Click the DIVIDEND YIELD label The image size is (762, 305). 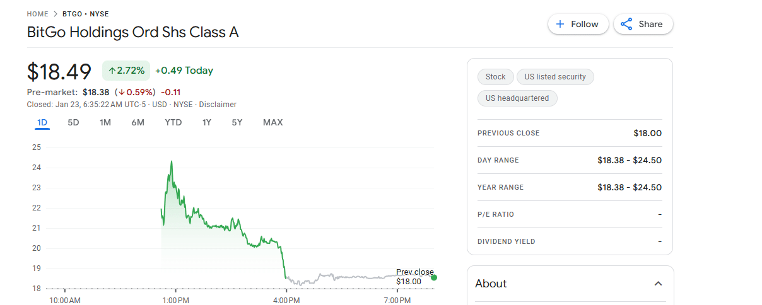[x=507, y=241]
